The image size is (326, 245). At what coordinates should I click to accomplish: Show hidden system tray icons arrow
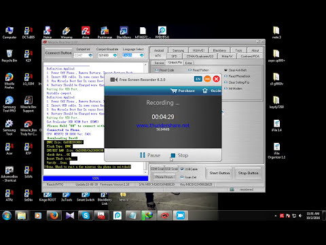tap(276, 216)
